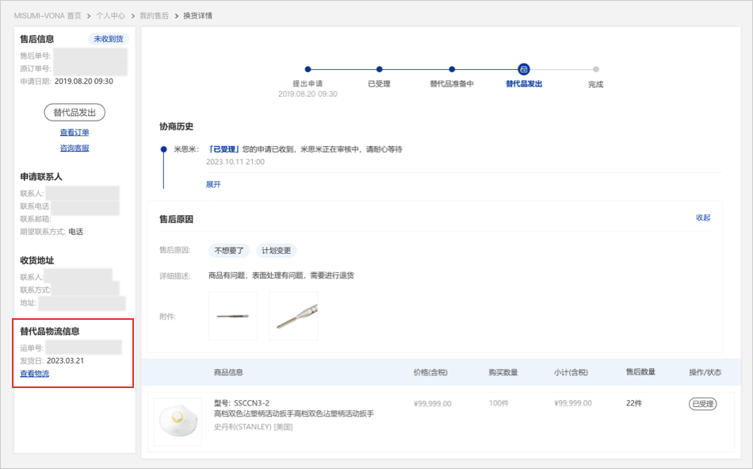Open 查看物流 tracking link
Image resolution: width=753 pixels, height=469 pixels.
click(x=35, y=374)
